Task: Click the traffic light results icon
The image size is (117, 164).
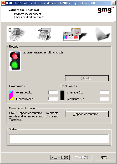Action: [x=15, y=61]
